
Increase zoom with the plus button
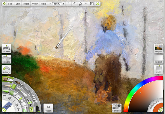click(x=63, y=4)
